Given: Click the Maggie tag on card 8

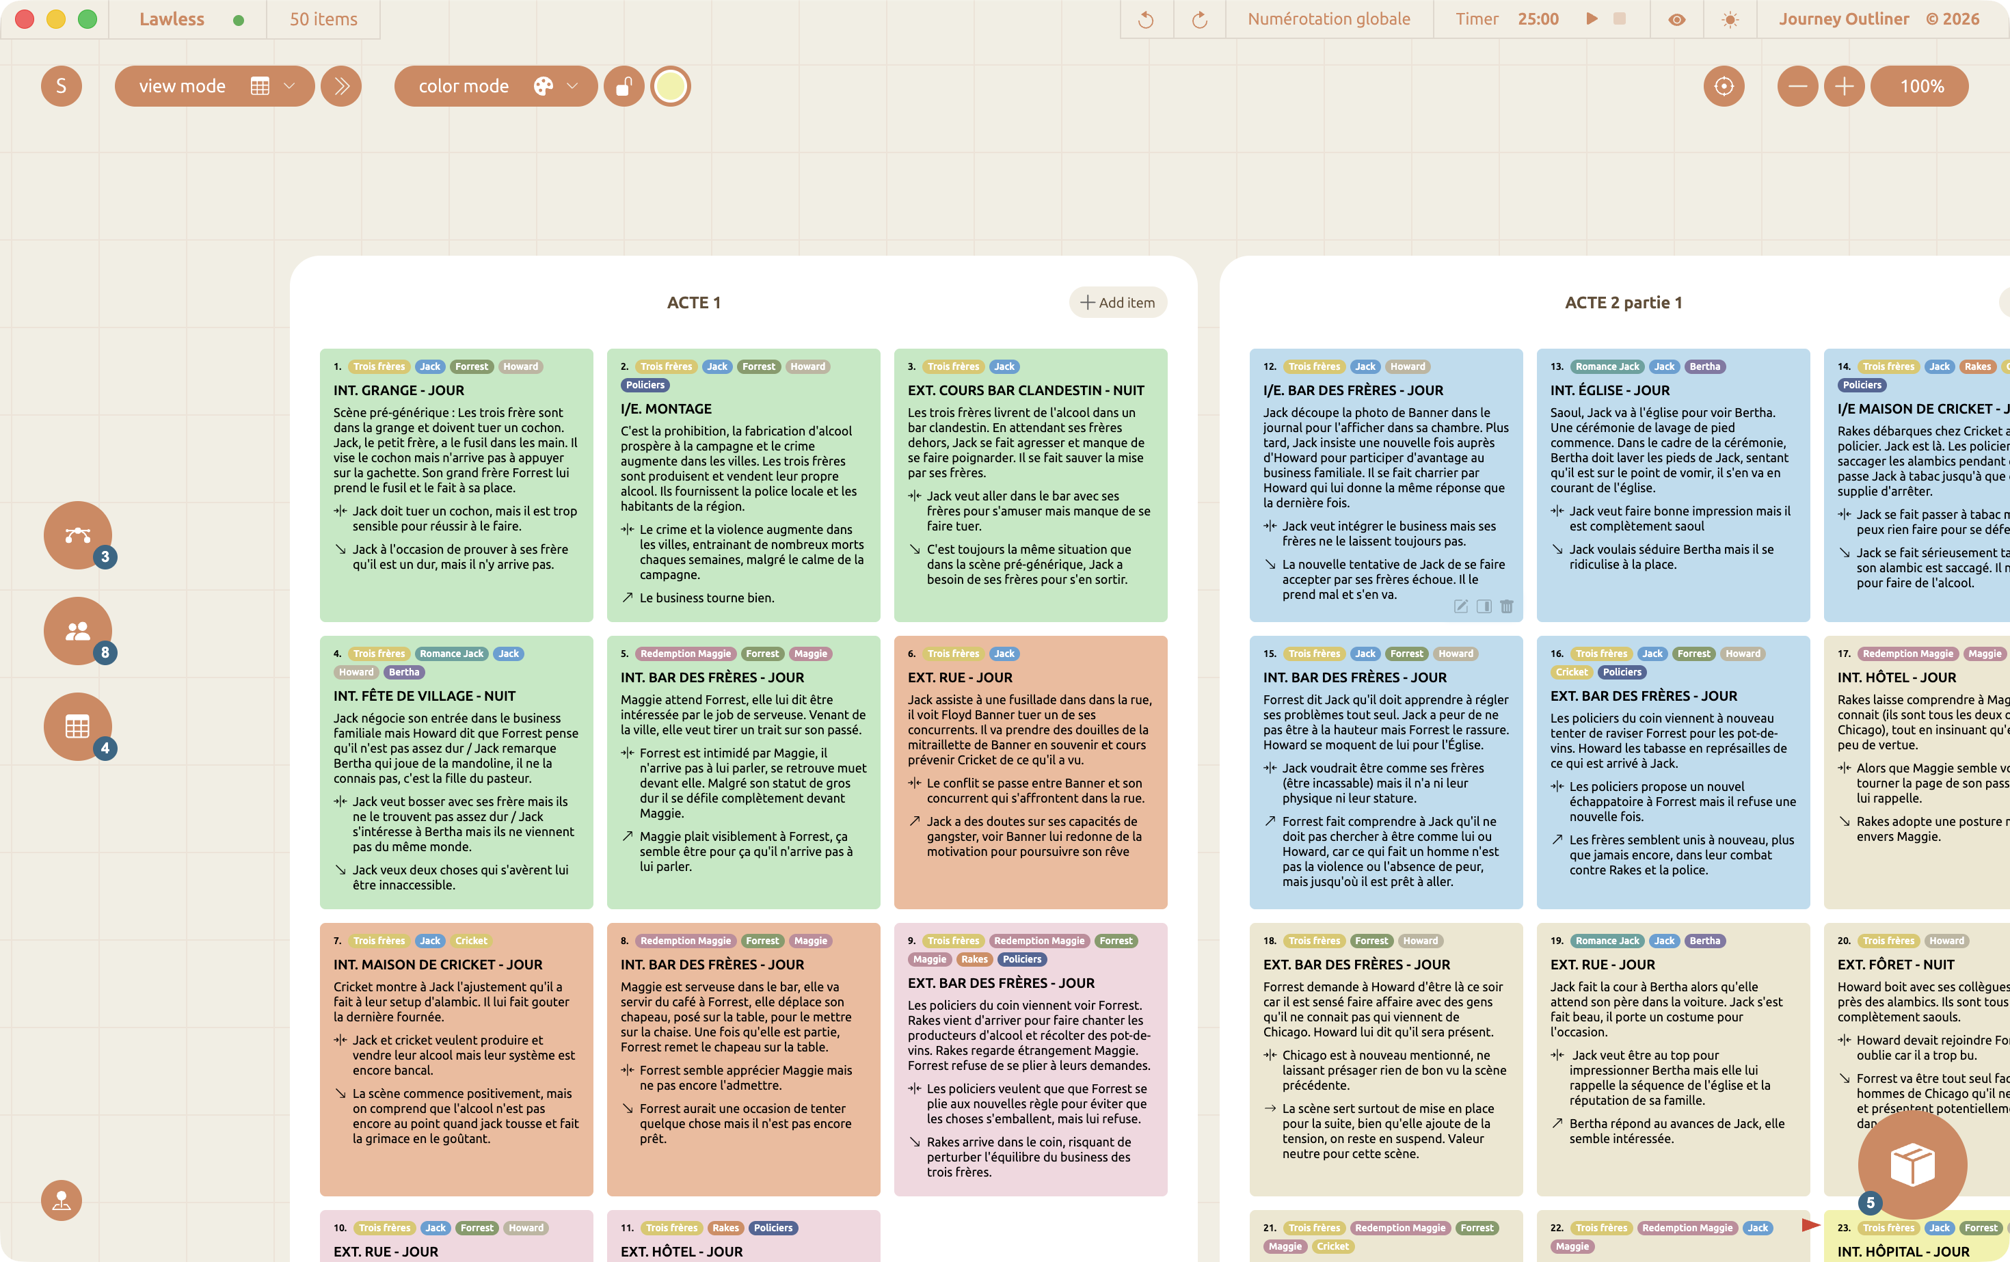Looking at the screenshot, I should pyautogui.click(x=811, y=941).
